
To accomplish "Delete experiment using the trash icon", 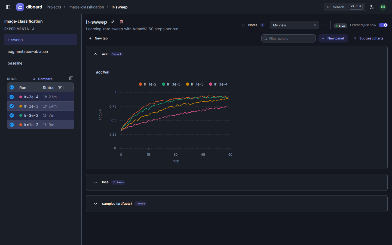I will [x=121, y=22].
